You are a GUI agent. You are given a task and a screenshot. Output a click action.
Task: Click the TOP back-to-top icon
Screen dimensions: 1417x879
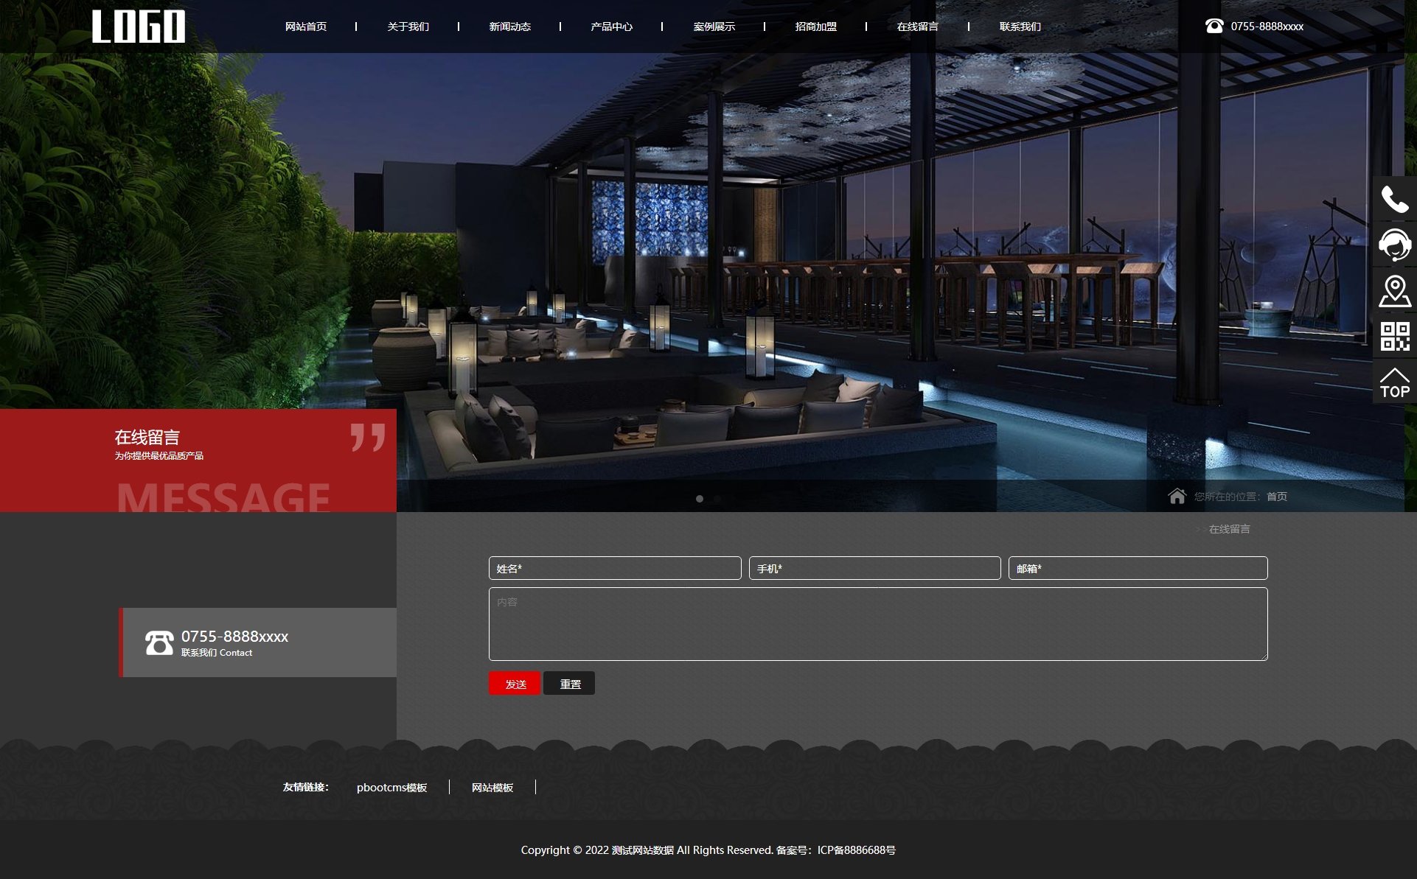[x=1394, y=382]
